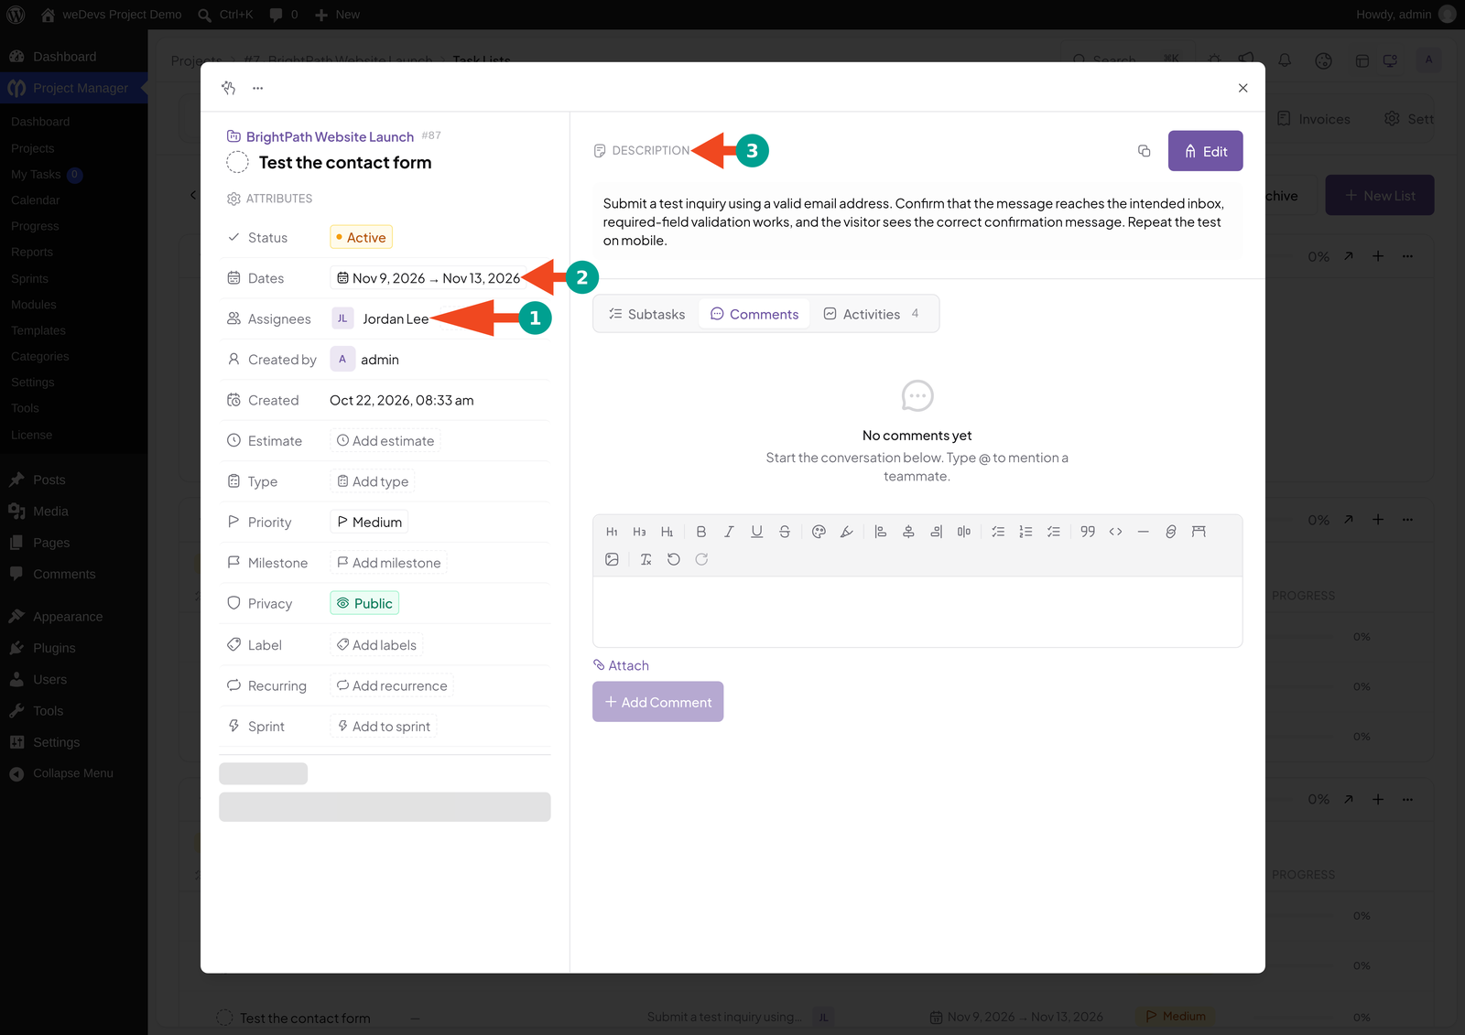Undo last edit in comment editor
Image resolution: width=1465 pixels, height=1035 pixels.
click(674, 559)
